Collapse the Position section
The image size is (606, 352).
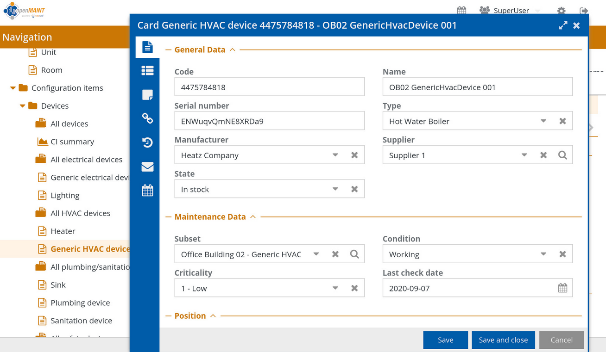(x=213, y=315)
